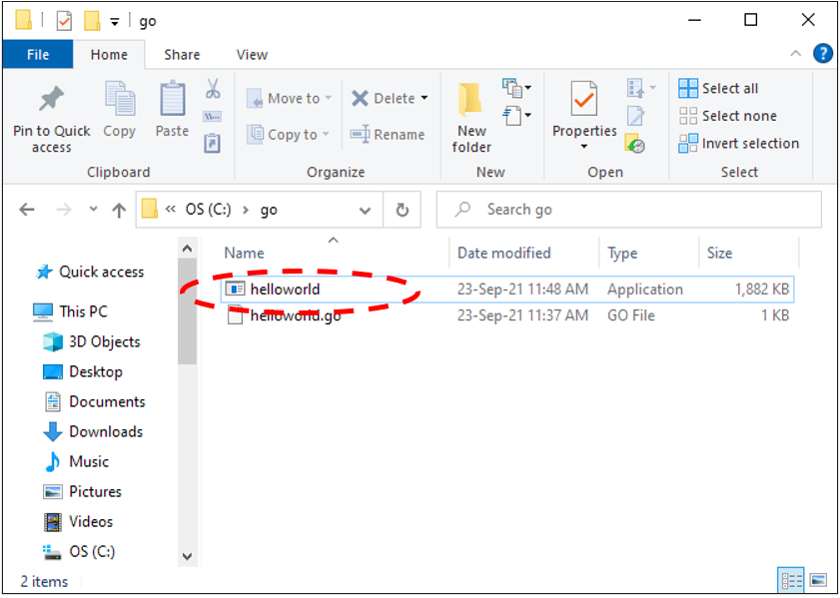
Task: Click the Copy icon in Clipboard group
Action: (x=120, y=101)
